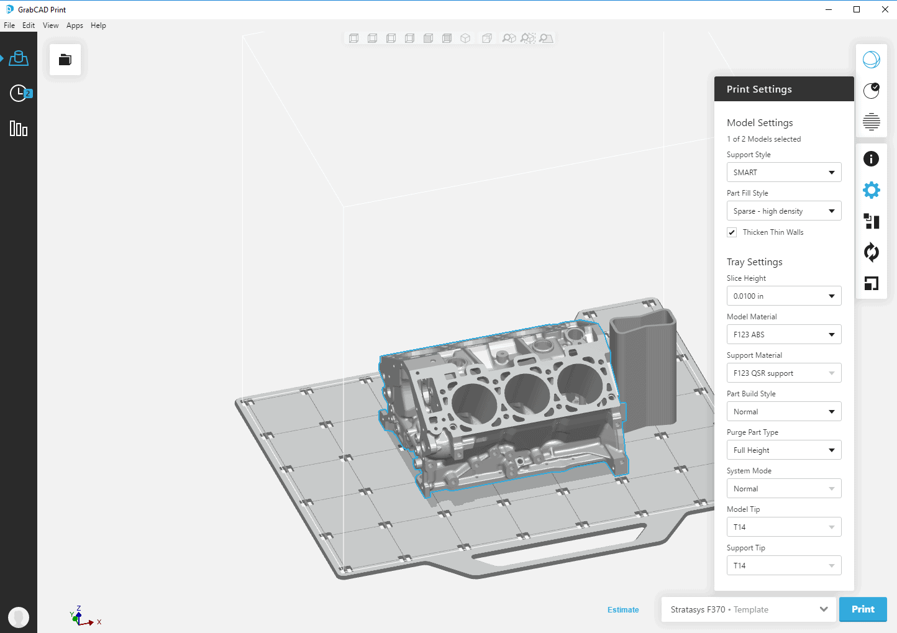This screenshot has width=897, height=633.
Task: Open the Scale tool icon
Action: click(872, 283)
